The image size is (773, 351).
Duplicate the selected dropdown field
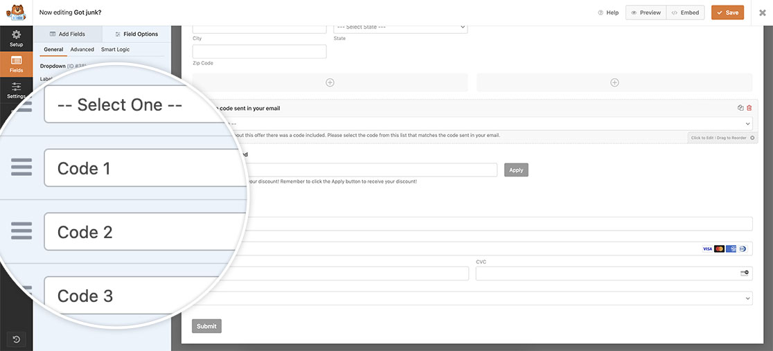[740, 108]
